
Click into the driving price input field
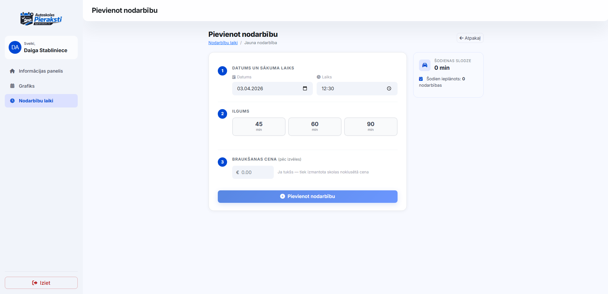point(255,172)
